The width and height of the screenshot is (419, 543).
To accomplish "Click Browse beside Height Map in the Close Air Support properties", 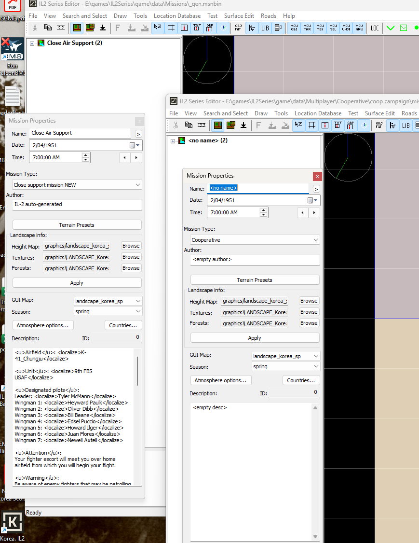I will 131,246.
